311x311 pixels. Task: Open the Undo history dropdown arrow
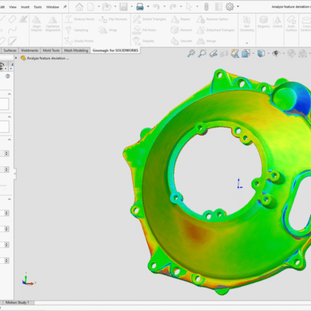164,7
